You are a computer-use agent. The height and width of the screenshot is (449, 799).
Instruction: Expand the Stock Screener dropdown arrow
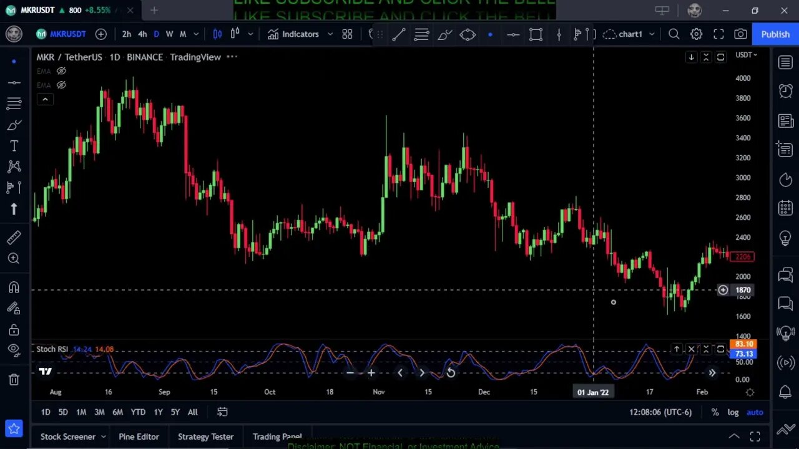click(x=104, y=437)
